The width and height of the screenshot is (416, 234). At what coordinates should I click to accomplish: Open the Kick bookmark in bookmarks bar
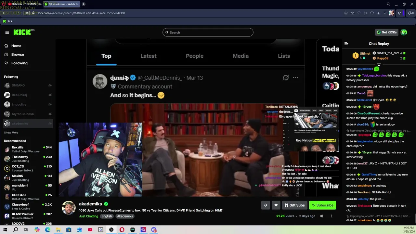[8, 21]
